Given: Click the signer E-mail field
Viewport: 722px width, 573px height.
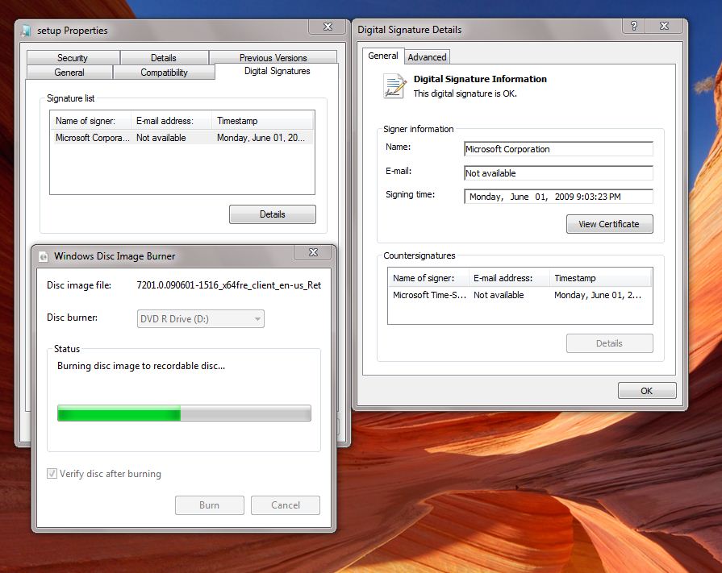Looking at the screenshot, I should pyautogui.click(x=558, y=173).
